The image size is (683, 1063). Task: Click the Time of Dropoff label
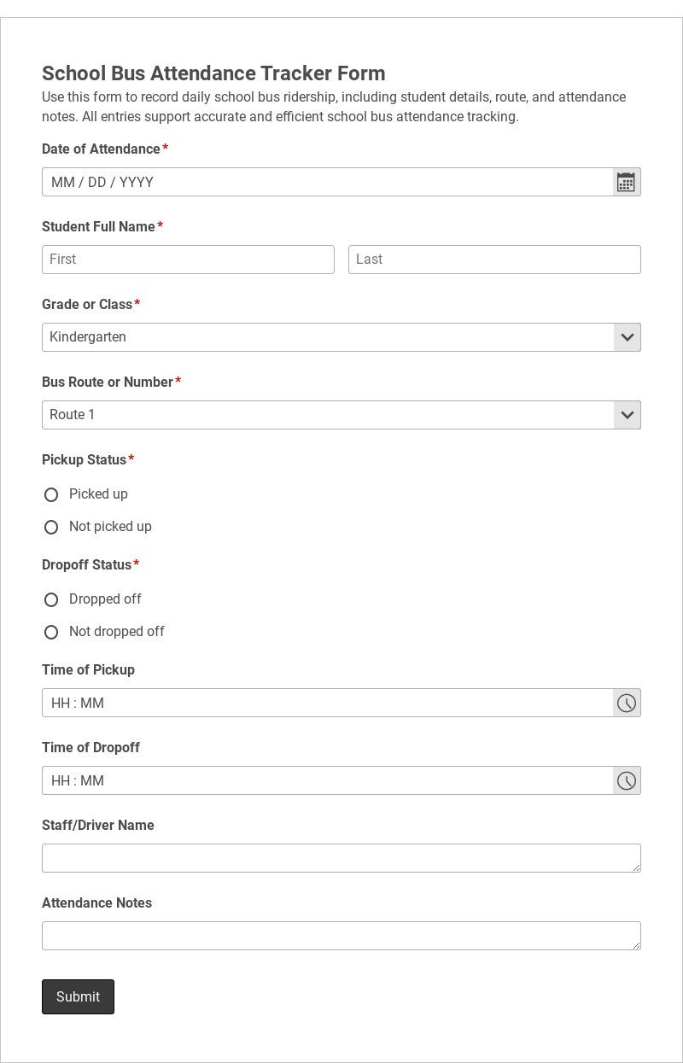[90, 747]
